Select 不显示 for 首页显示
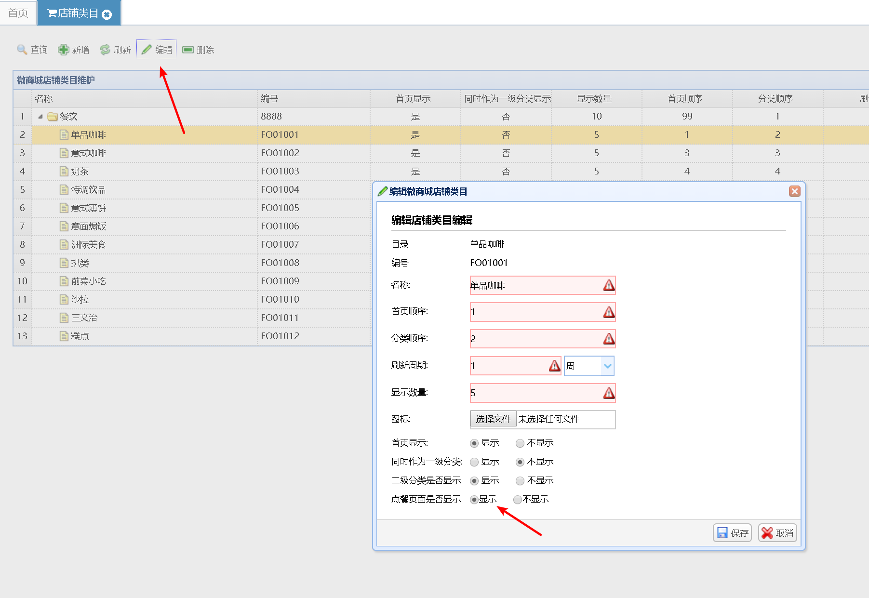This screenshot has width=869, height=598. (520, 443)
